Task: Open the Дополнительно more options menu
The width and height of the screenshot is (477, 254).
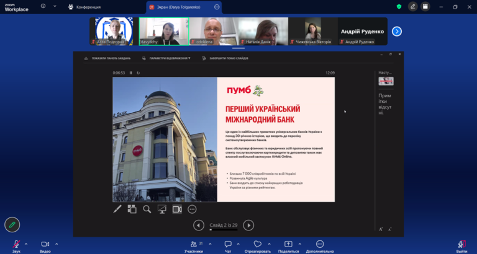Action: click(320, 247)
